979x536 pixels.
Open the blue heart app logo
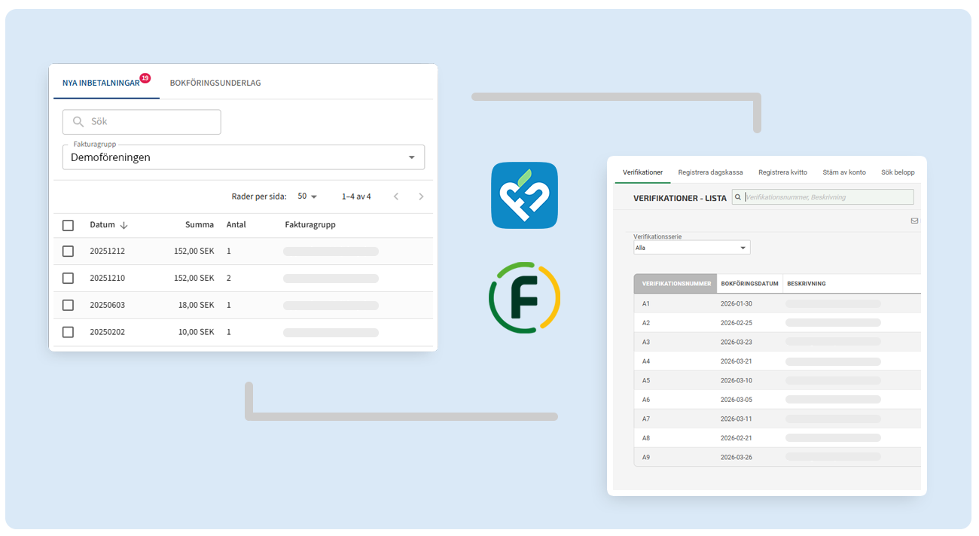coord(524,195)
